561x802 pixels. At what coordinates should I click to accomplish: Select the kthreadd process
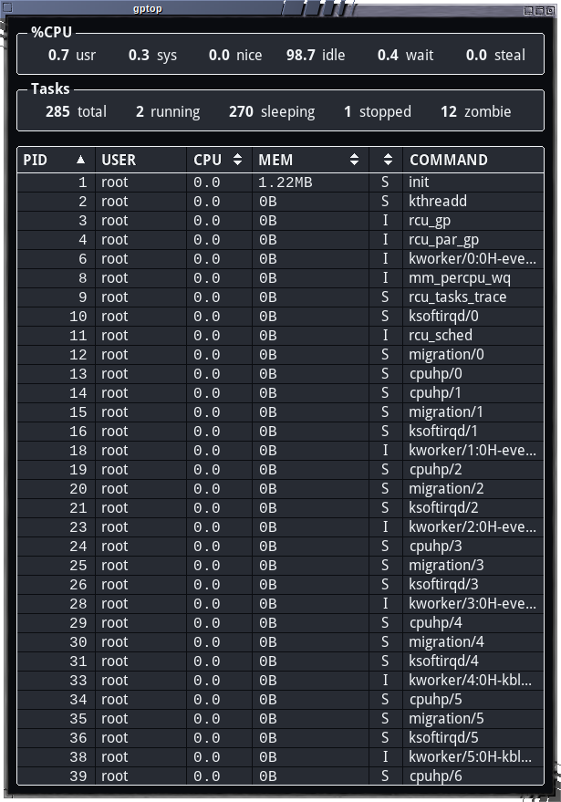(280, 202)
